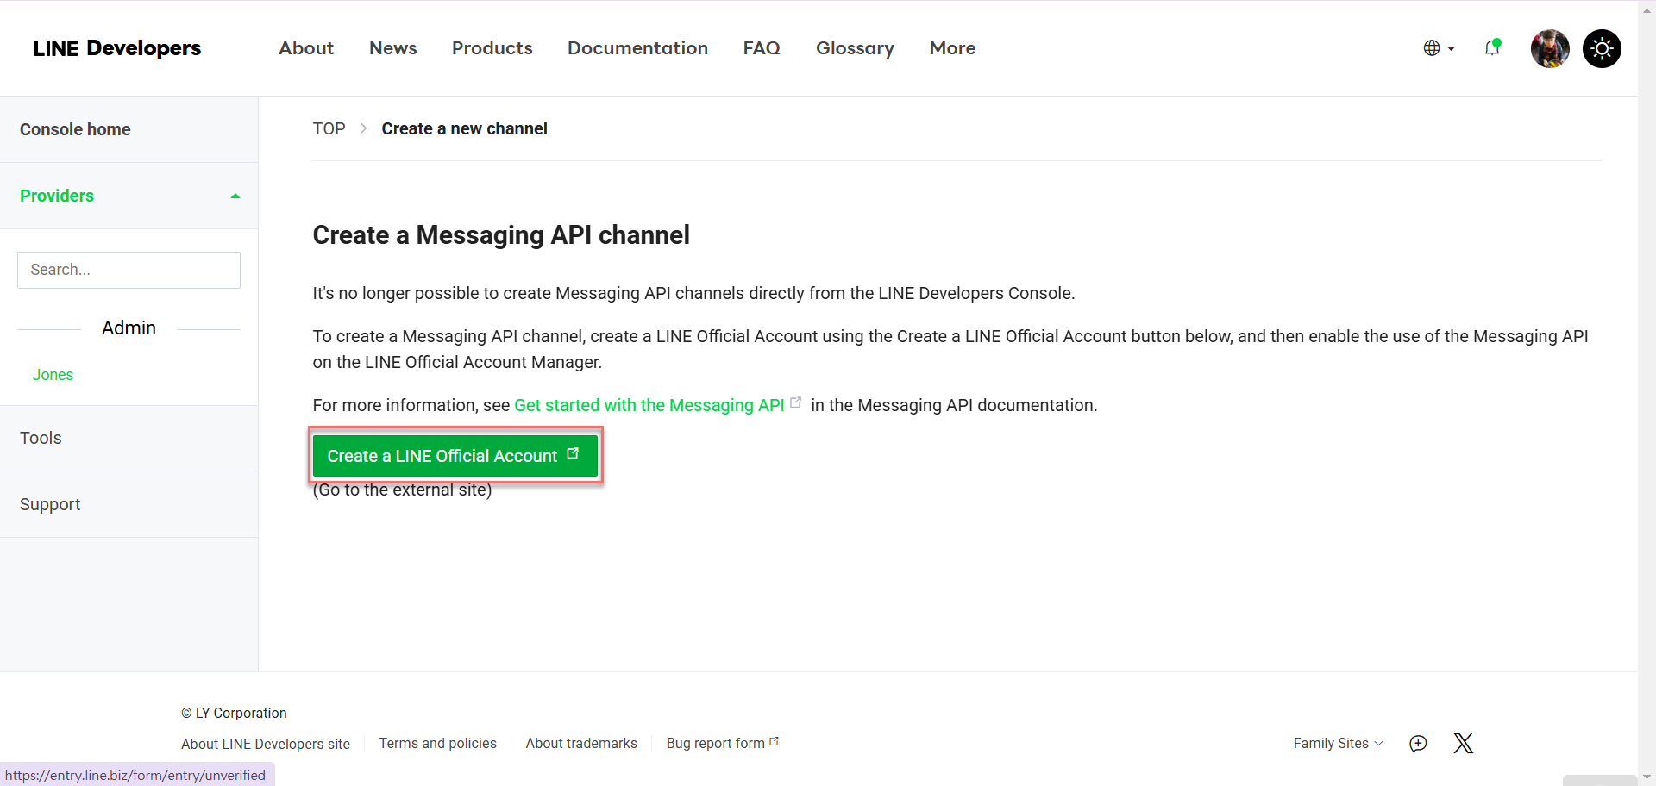
Task: Select the Jones provider
Action: (53, 375)
